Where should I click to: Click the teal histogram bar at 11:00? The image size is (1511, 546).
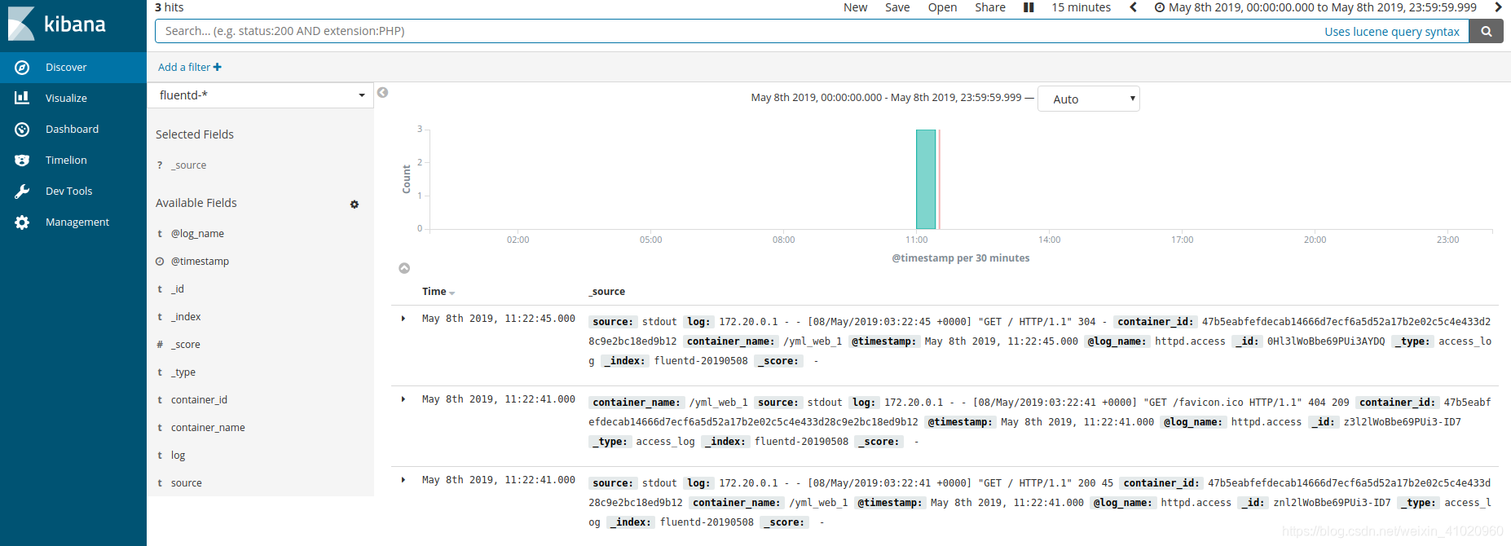coord(926,179)
